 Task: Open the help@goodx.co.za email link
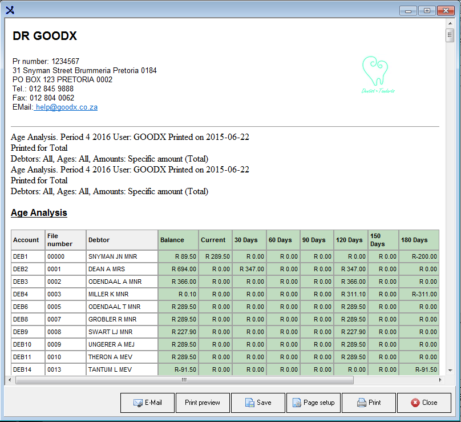tap(66, 107)
